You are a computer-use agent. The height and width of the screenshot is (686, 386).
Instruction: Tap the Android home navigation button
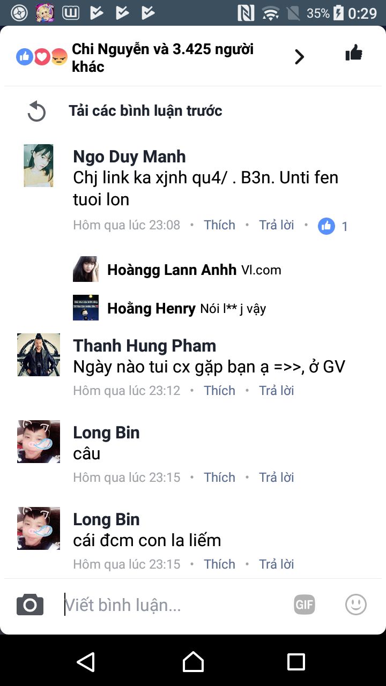pos(193,662)
